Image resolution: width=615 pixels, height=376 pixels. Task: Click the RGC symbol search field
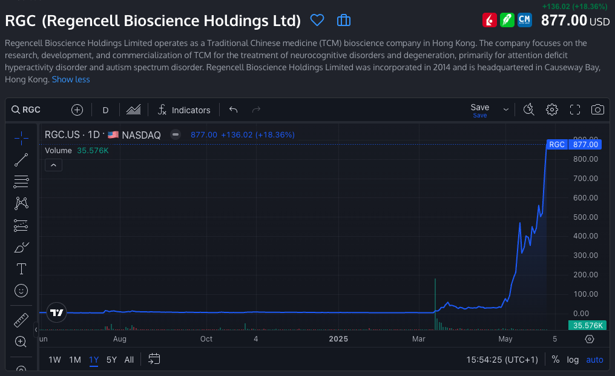click(36, 110)
